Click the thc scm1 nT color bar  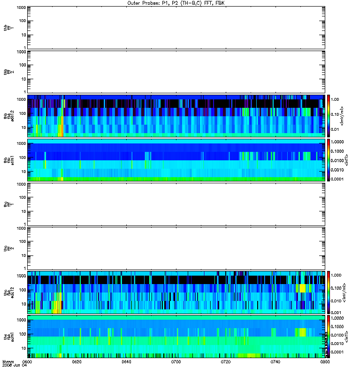[x=329, y=337]
